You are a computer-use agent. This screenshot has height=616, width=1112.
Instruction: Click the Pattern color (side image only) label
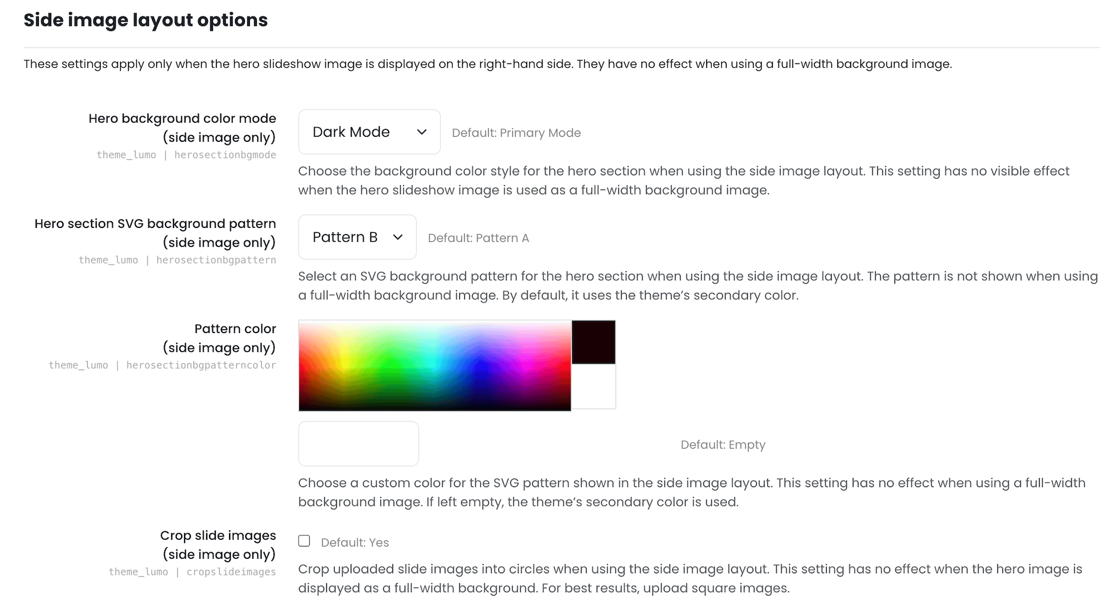235,337
